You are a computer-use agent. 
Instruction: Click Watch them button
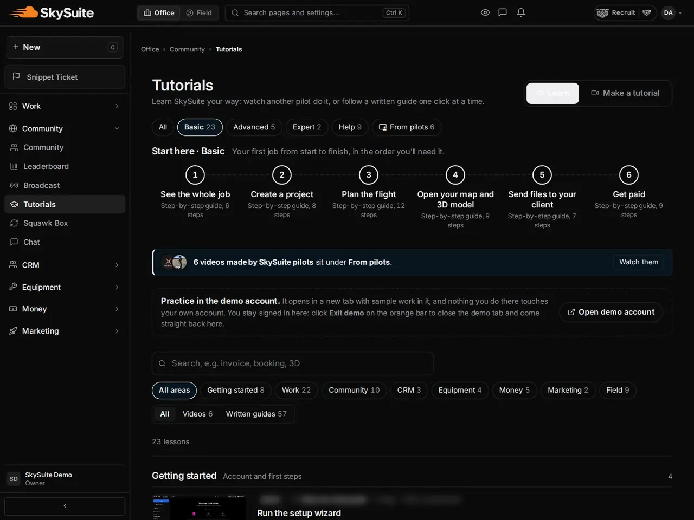(x=639, y=262)
